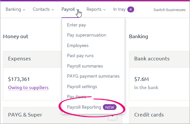Open the Employees menu entry

point(78,46)
